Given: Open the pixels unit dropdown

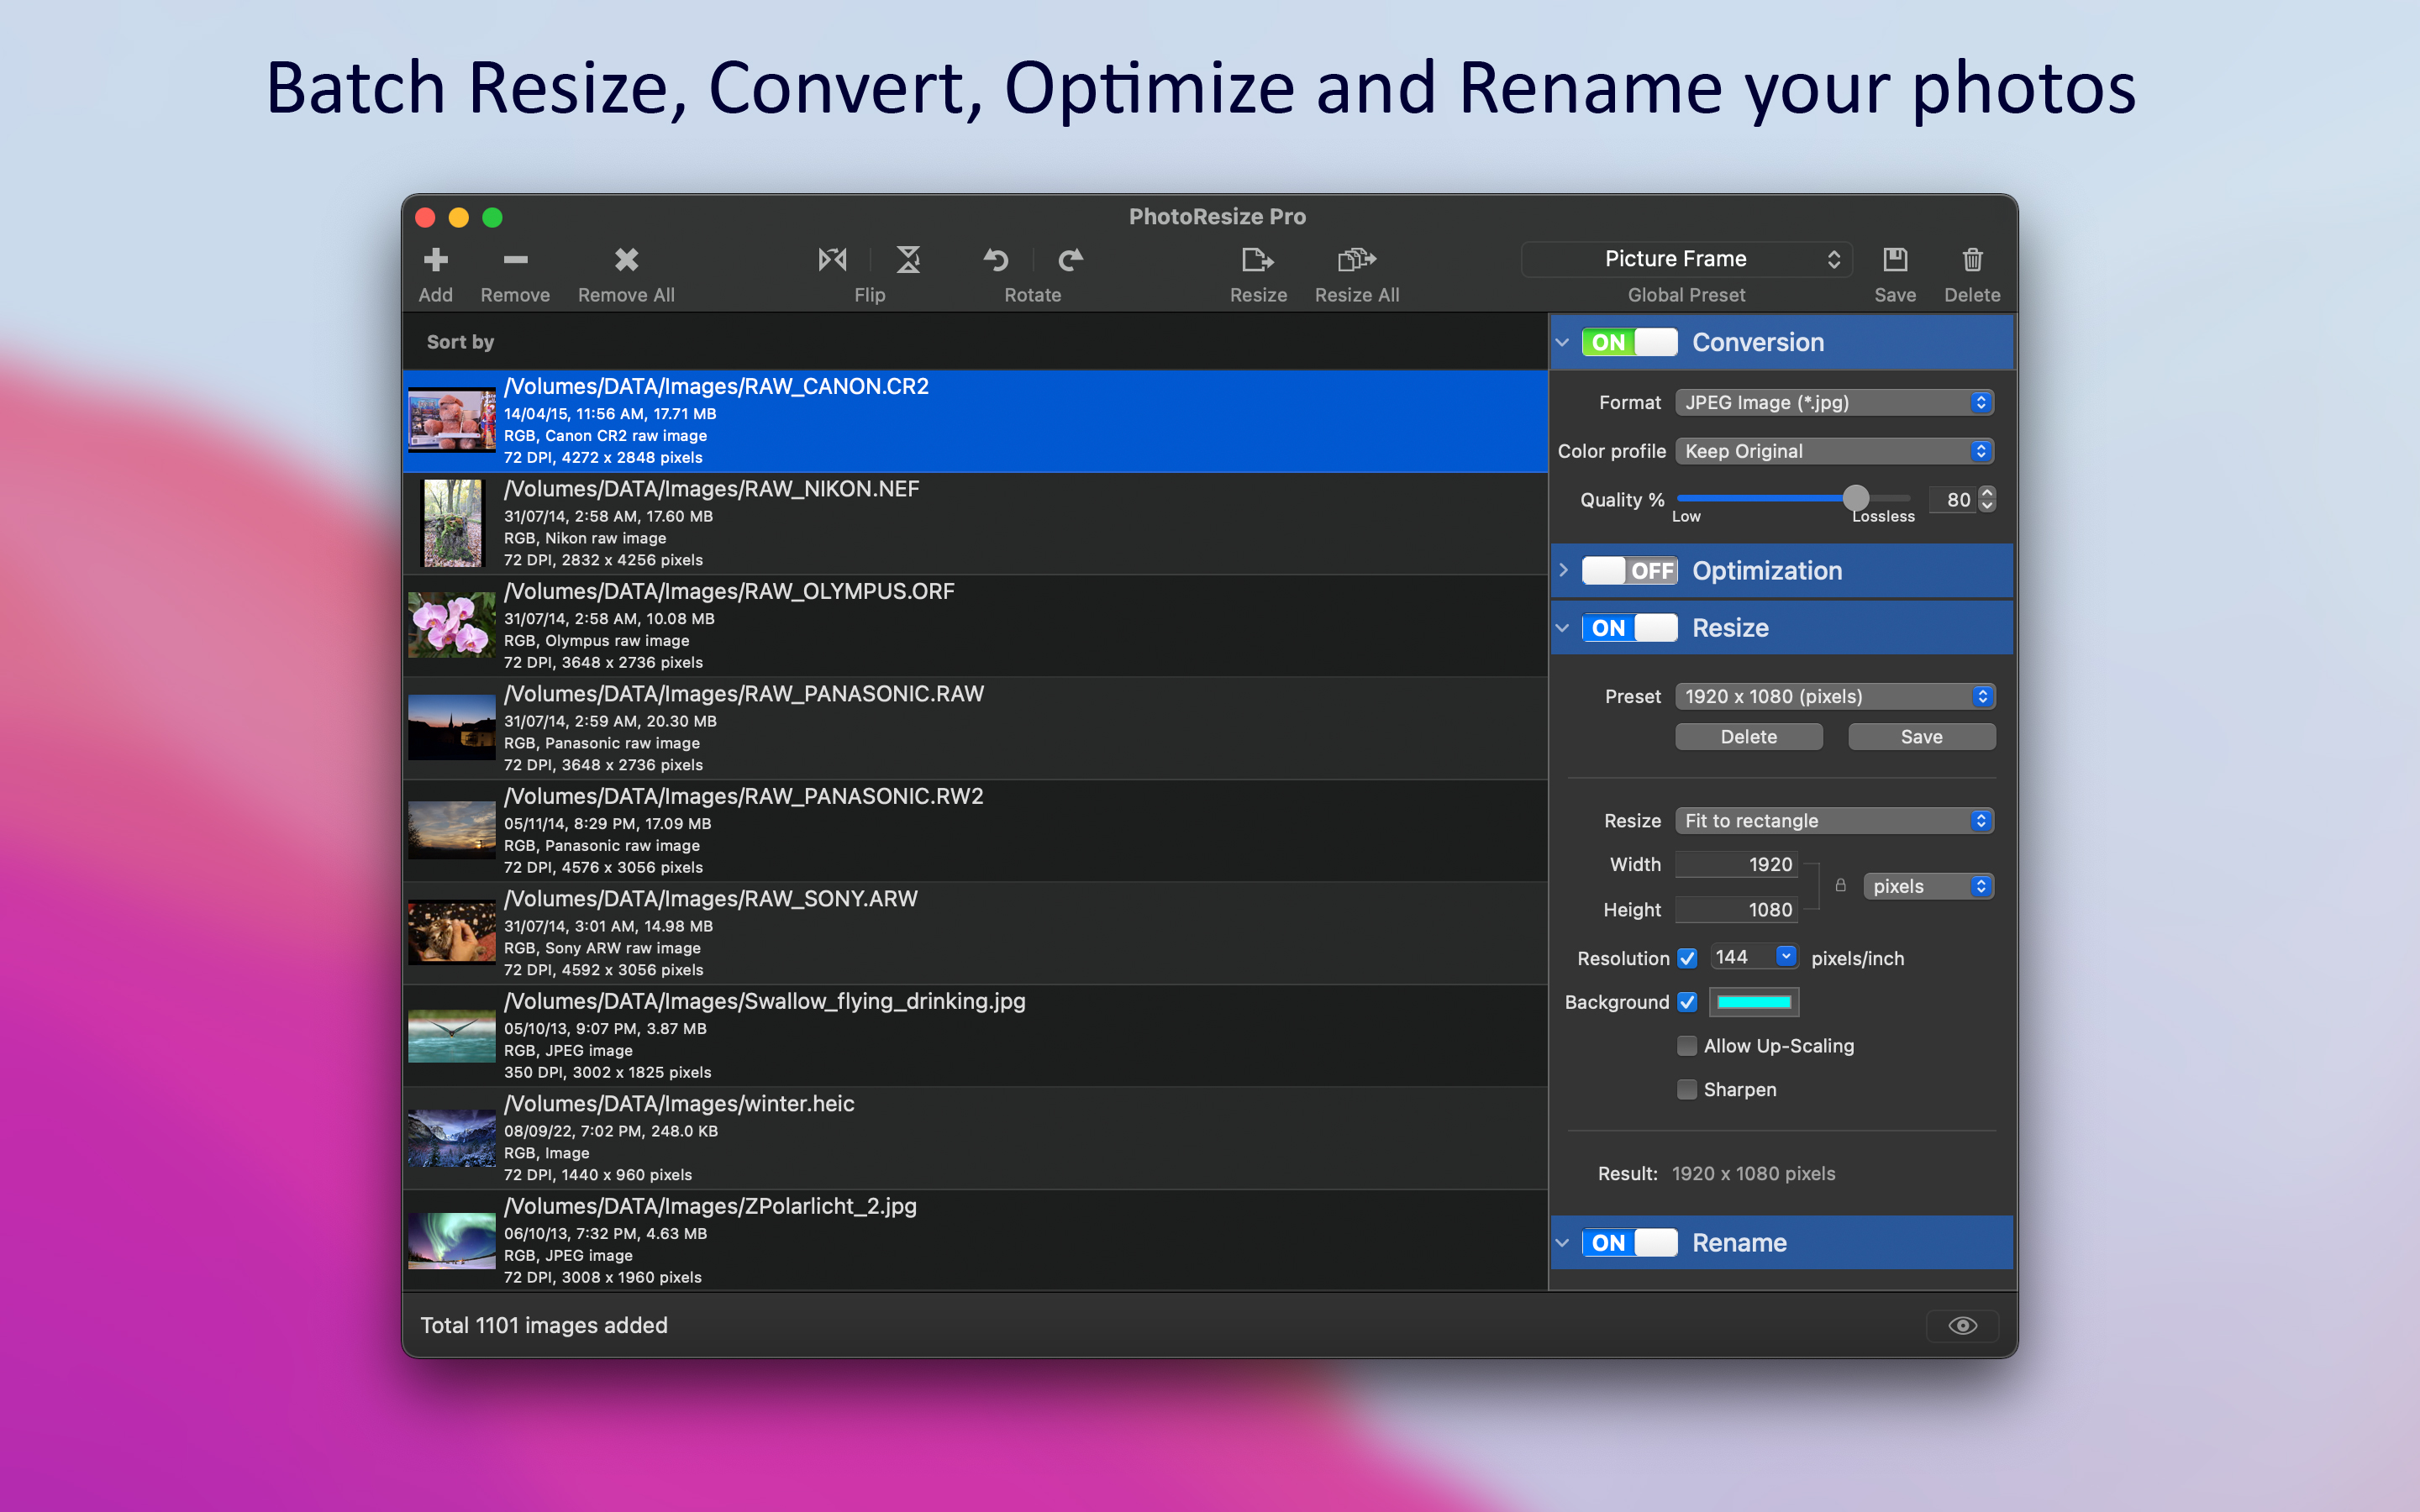Looking at the screenshot, I should [x=1928, y=886].
